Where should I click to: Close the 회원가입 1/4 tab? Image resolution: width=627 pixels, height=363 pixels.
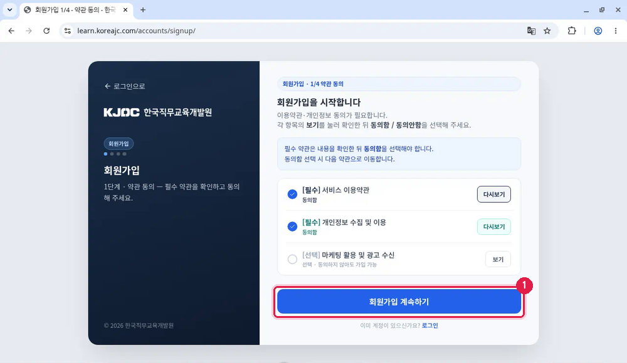point(125,10)
